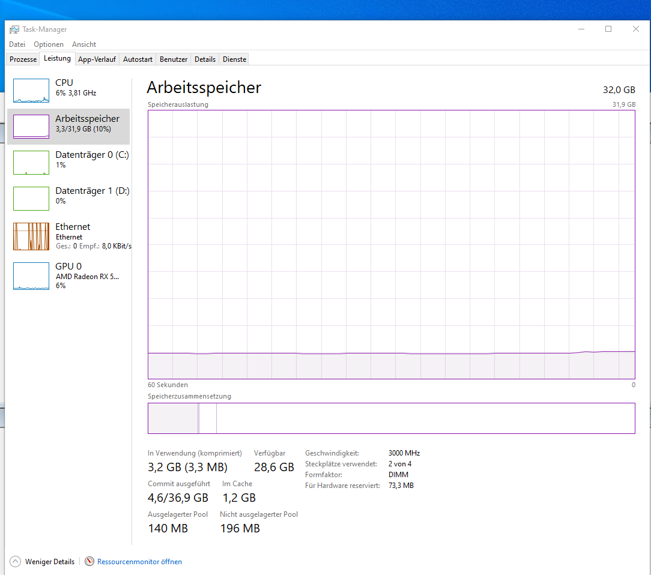Click the '140 MB' Ausgelagerter Pool value
This screenshot has width=651, height=575.
[168, 528]
